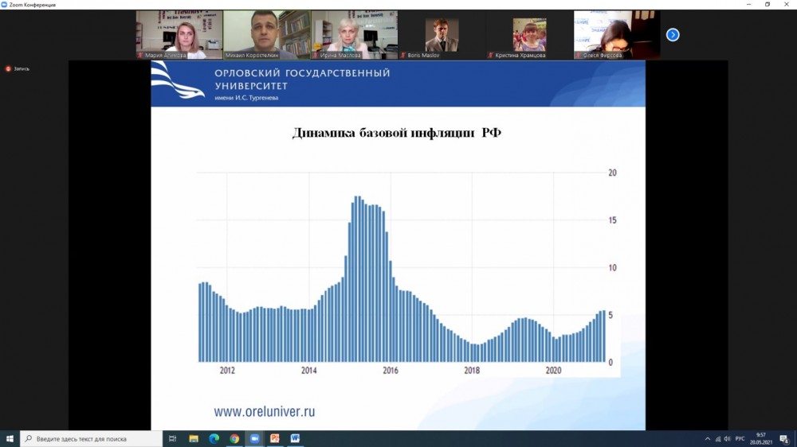Open the notification center with 4 alerts
This screenshot has width=797, height=447.
click(x=784, y=438)
